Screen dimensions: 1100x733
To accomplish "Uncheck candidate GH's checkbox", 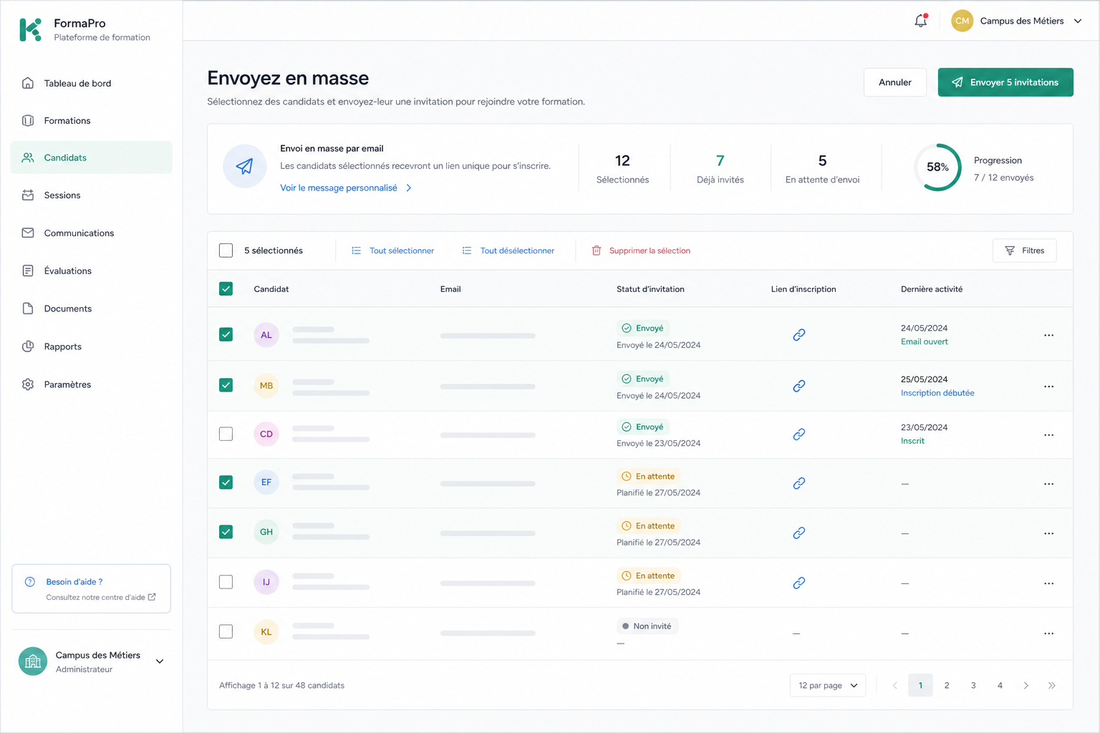I will pos(226,532).
